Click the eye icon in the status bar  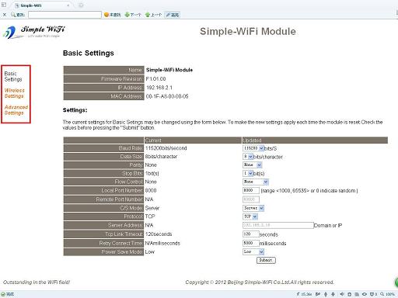click(x=365, y=294)
